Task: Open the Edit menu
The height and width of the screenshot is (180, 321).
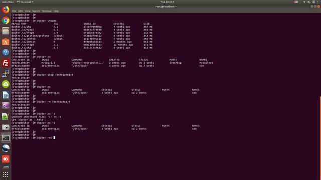Action: (20, 11)
